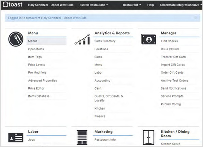Click the Menu fork and knife icon

click(x=16, y=39)
